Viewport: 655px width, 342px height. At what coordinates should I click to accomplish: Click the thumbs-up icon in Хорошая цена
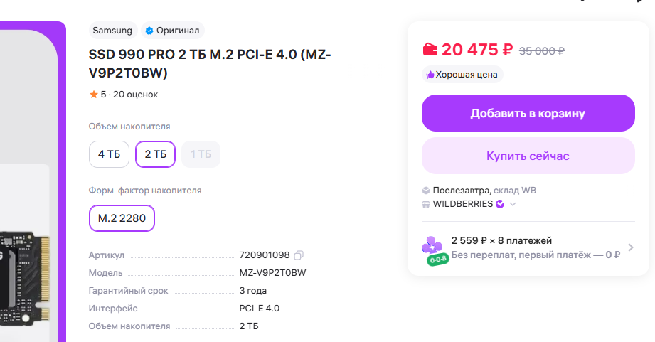pos(430,75)
